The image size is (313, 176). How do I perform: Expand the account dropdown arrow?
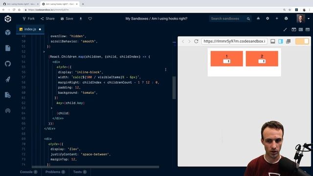pos(309,19)
